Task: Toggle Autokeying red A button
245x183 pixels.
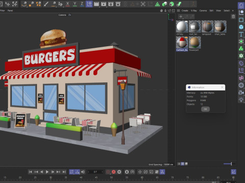Action: (x=113, y=172)
